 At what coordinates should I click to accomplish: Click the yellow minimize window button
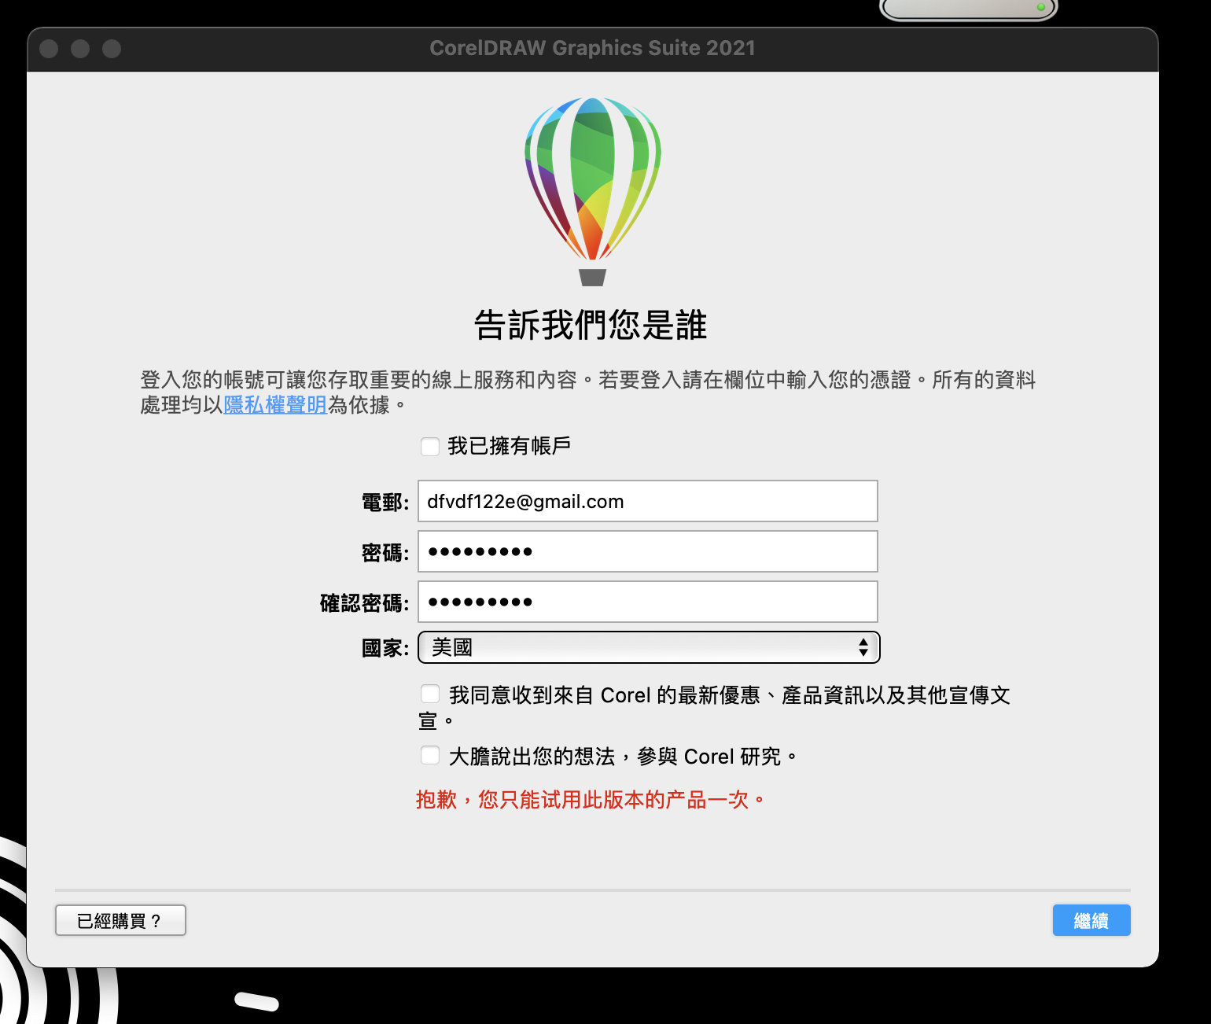[x=79, y=49]
